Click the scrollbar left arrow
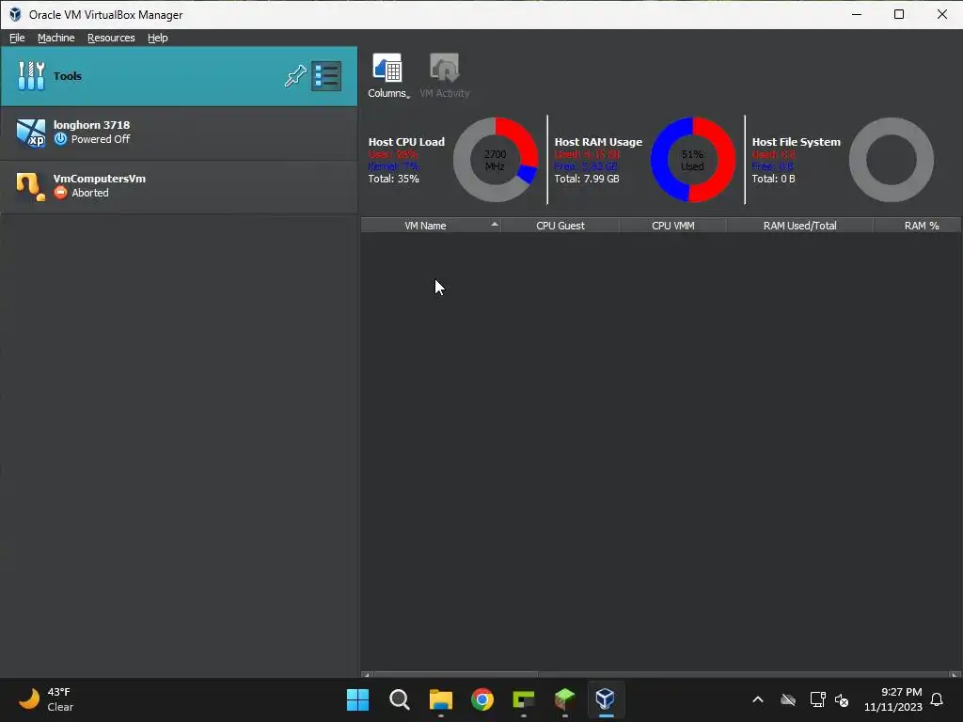 pyautogui.click(x=366, y=675)
